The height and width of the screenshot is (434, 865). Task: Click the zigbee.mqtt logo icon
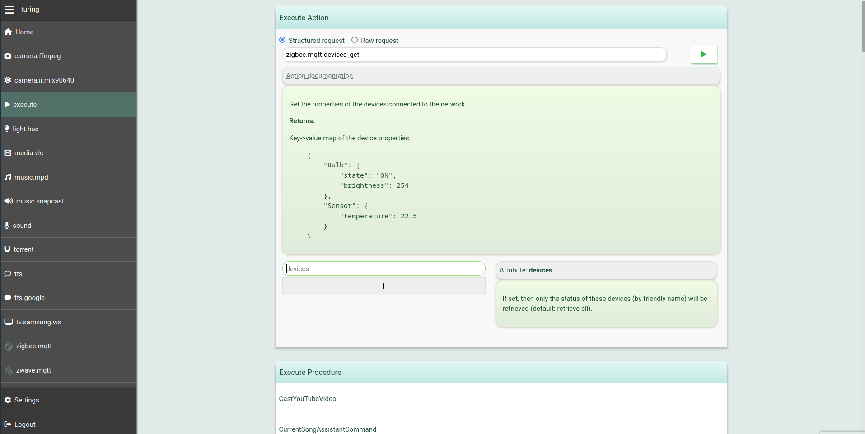(9, 346)
